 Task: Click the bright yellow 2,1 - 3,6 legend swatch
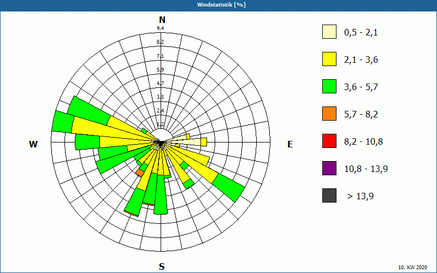(329, 59)
